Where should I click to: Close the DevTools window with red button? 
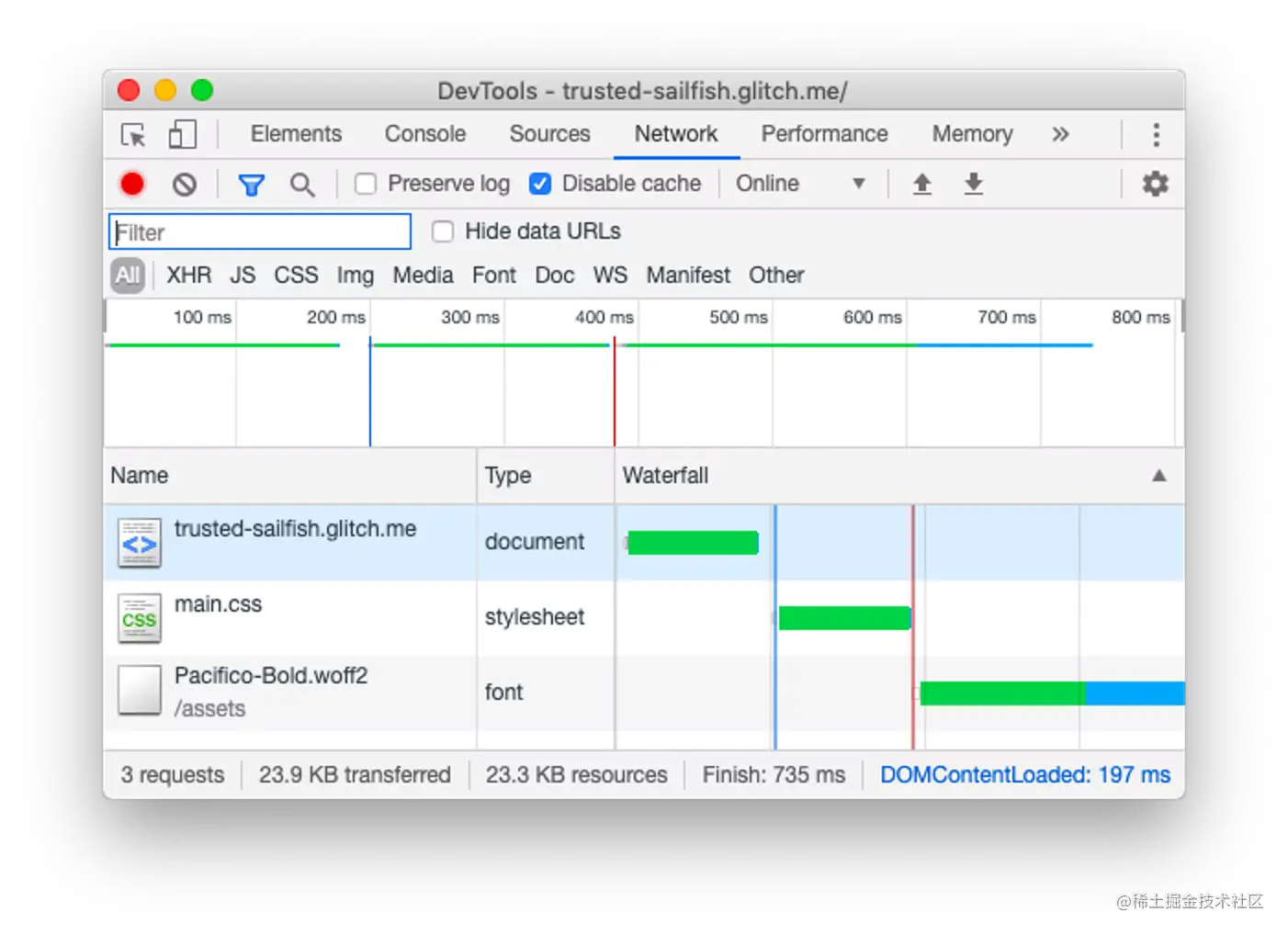[129, 90]
